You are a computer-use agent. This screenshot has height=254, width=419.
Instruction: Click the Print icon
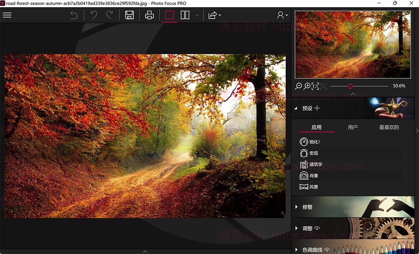(149, 15)
